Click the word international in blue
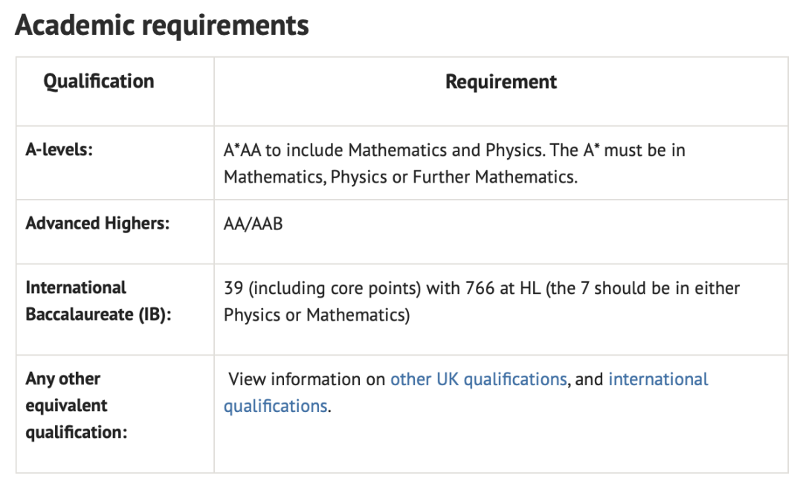This screenshot has height=481, width=803. click(659, 379)
